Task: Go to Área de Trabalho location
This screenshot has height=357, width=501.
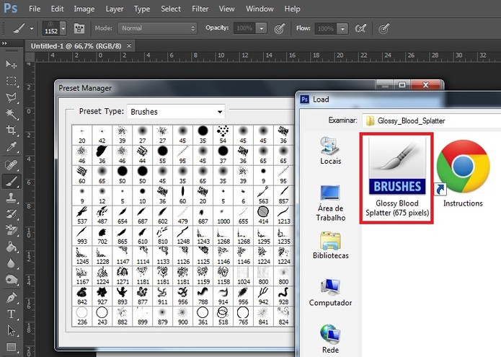Action: [330, 203]
